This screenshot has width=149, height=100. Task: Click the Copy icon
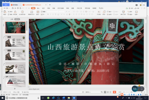pyautogui.click(x=9, y=14)
